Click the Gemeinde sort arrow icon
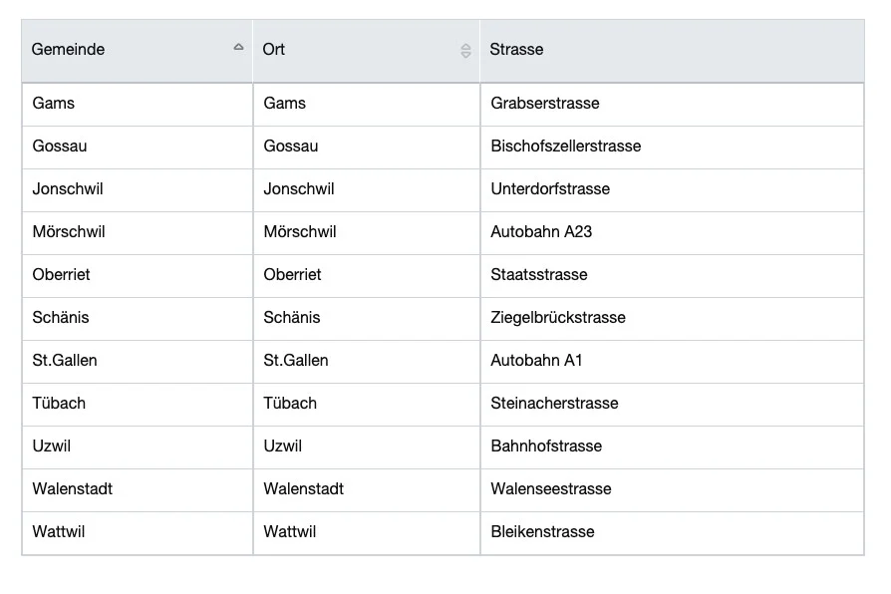This screenshot has height=594, width=891. [238, 47]
